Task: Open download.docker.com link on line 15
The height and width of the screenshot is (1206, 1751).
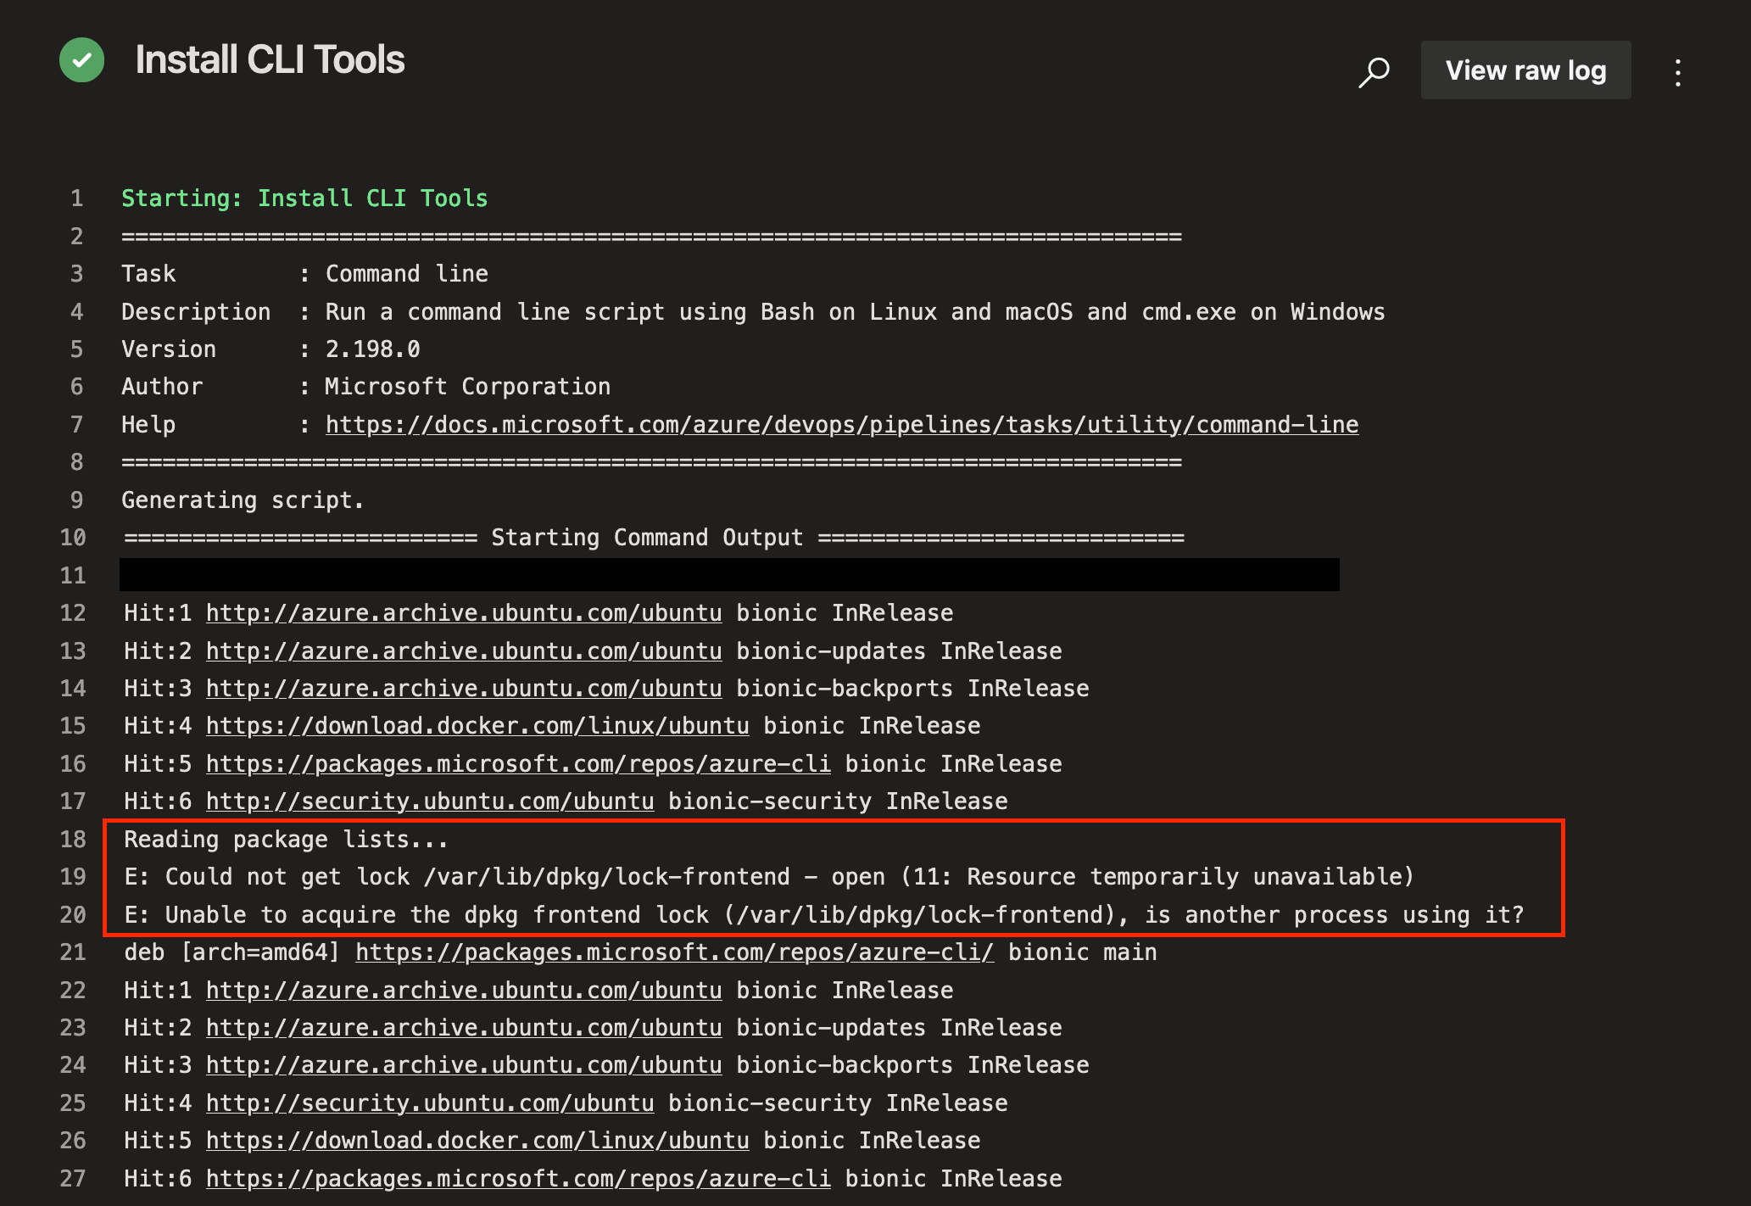Action: coord(477,726)
